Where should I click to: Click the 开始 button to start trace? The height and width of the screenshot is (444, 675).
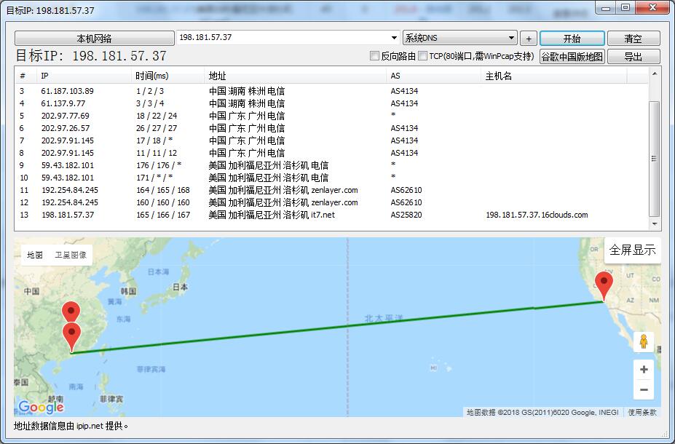click(572, 39)
